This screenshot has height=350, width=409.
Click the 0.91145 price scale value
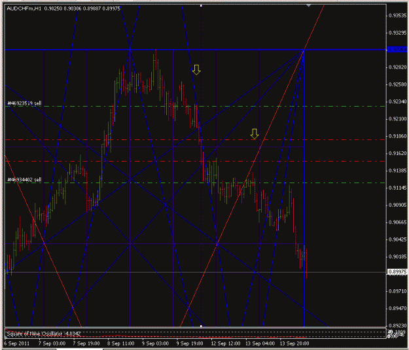point(397,188)
